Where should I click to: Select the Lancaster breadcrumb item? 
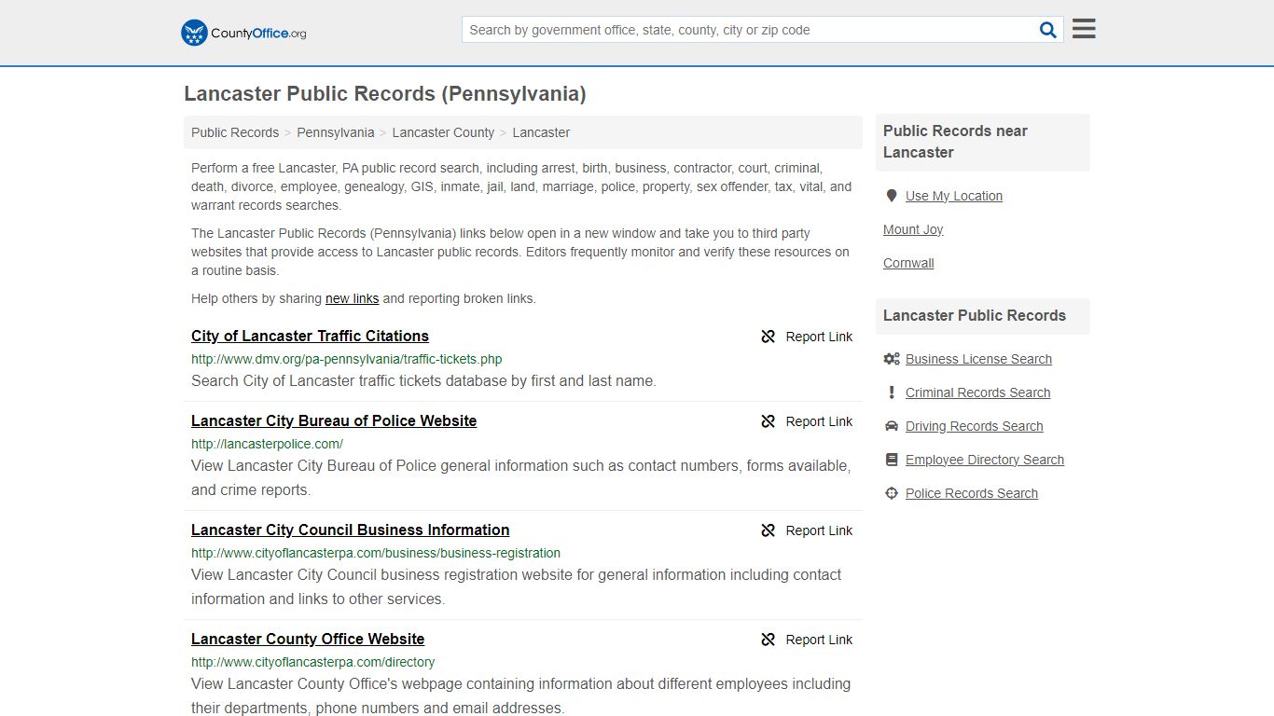pos(541,132)
